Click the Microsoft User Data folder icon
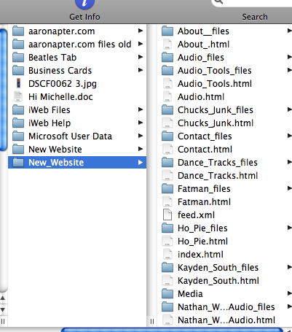Image resolution: width=292 pixels, height=332 pixels. [x=18, y=136]
